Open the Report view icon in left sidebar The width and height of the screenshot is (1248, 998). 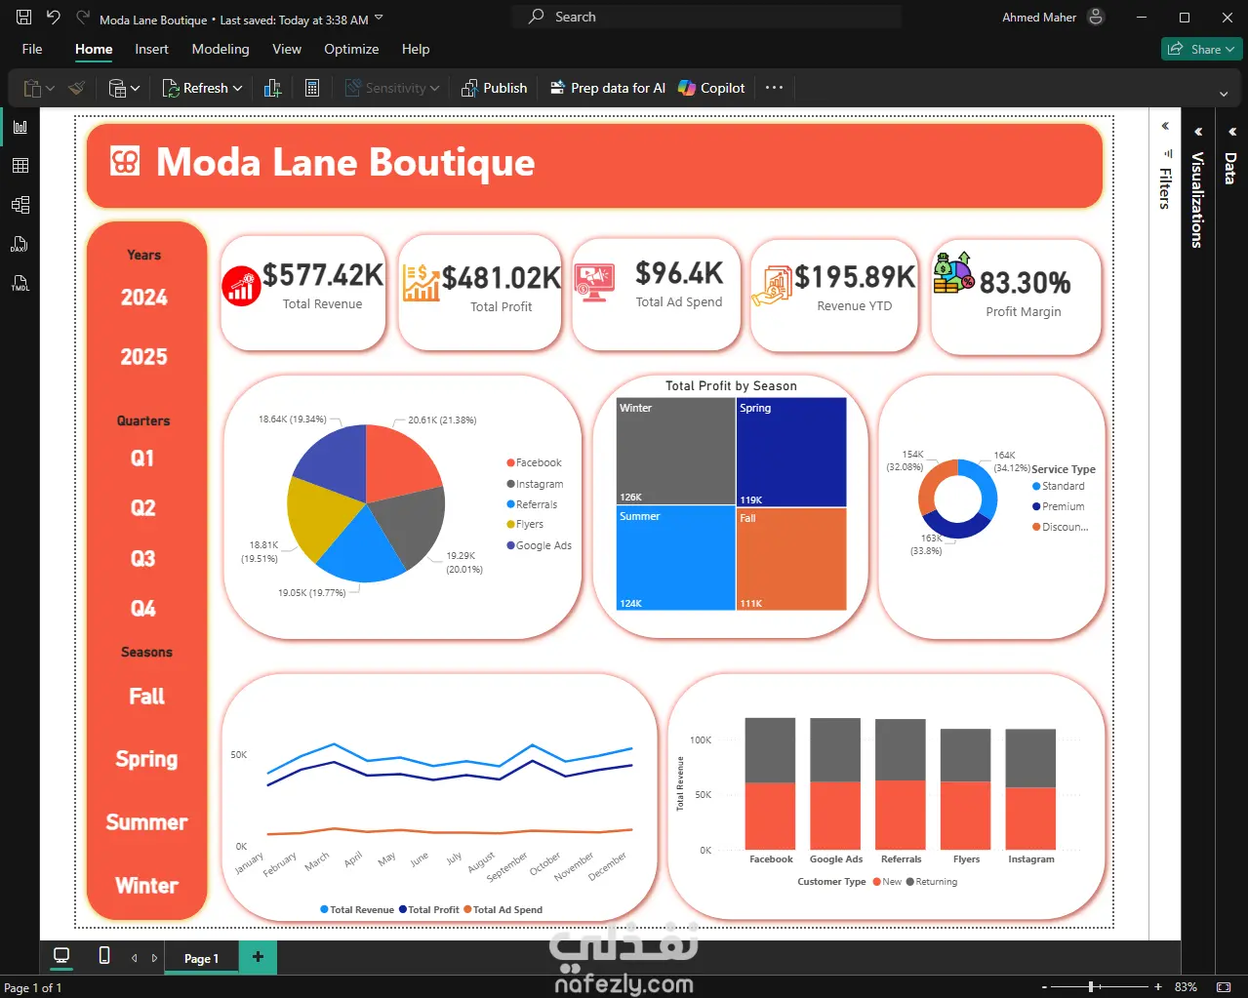pos(20,127)
